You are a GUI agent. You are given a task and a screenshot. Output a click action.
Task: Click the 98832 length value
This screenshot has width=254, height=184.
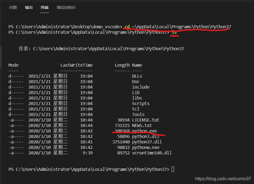pyautogui.click(x=123, y=148)
